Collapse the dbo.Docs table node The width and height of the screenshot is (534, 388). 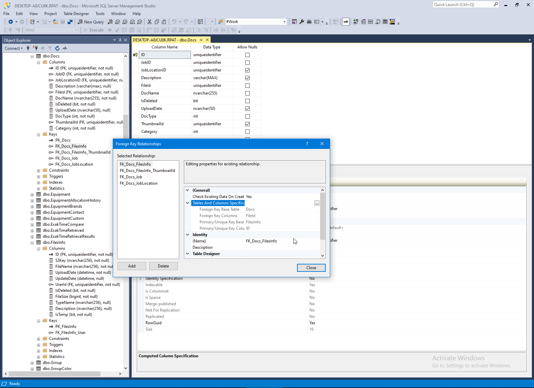click(32, 56)
